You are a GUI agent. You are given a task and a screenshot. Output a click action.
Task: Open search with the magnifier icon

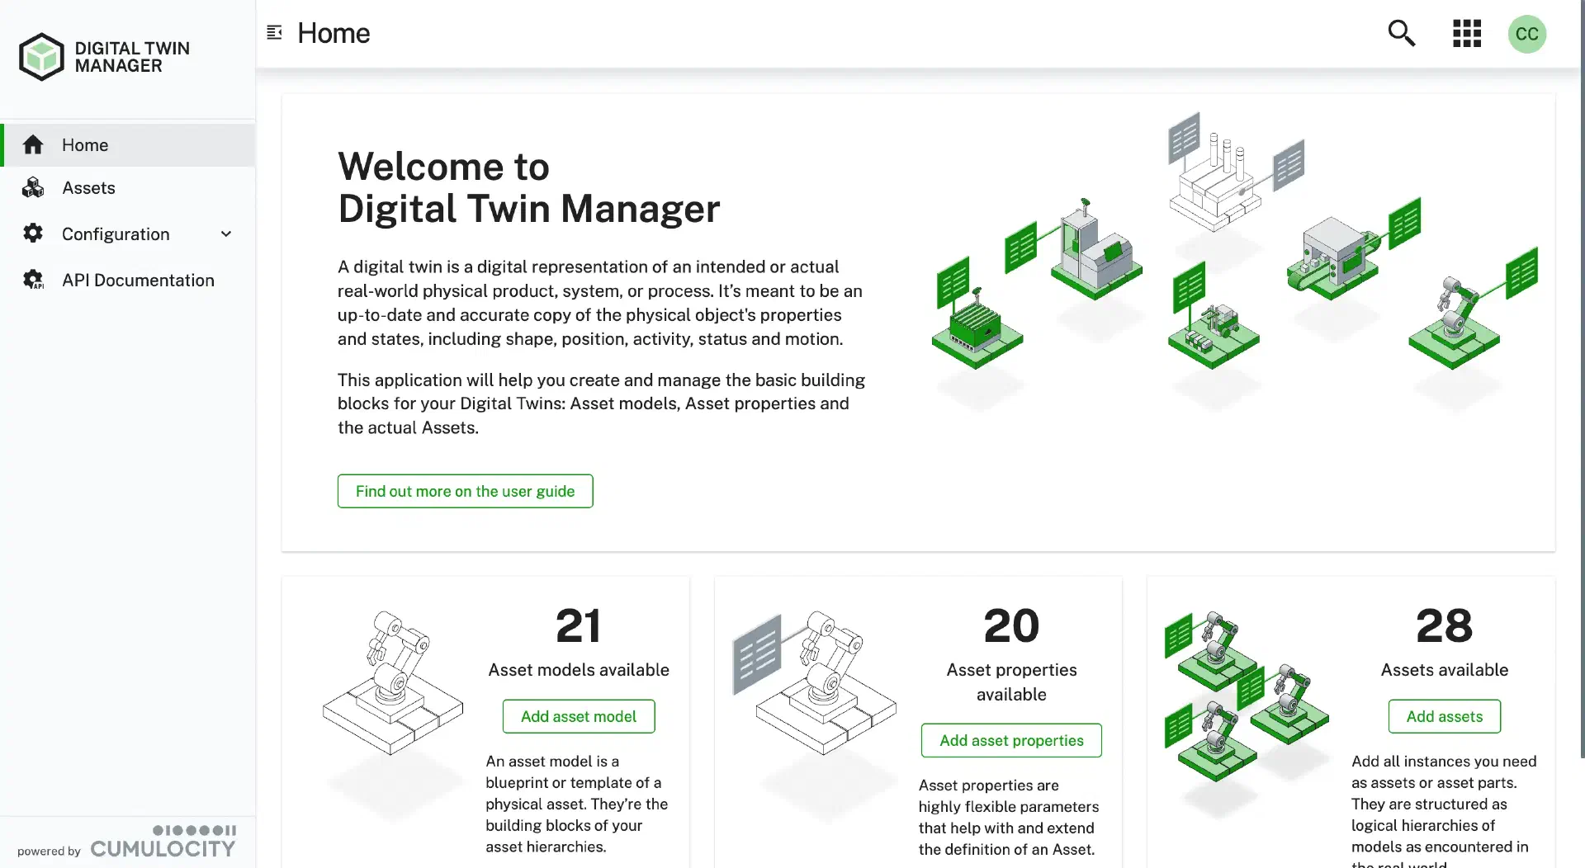[x=1401, y=34]
